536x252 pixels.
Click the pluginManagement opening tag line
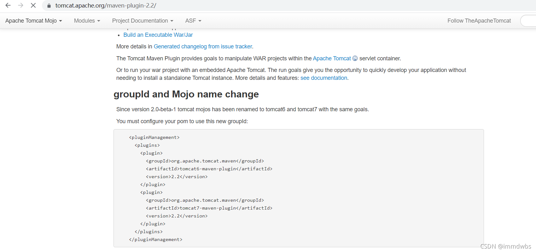[x=154, y=137]
